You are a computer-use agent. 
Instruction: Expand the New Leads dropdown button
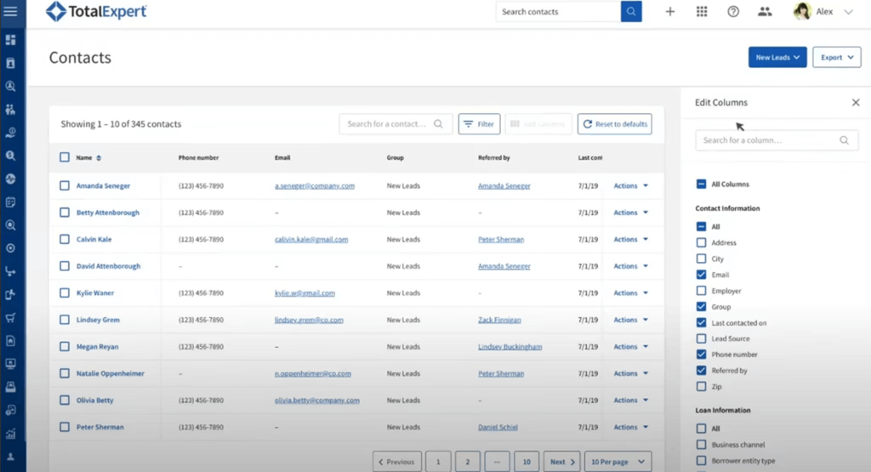click(x=777, y=58)
